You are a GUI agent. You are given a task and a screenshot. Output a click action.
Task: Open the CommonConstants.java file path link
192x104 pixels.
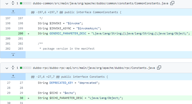[x=101, y=3]
